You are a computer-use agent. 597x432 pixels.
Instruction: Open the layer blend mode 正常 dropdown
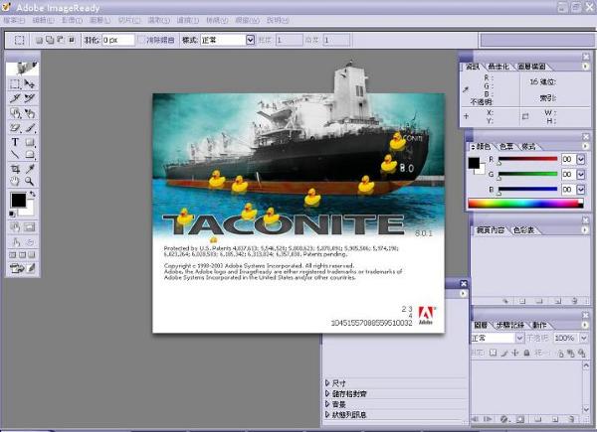click(x=519, y=338)
